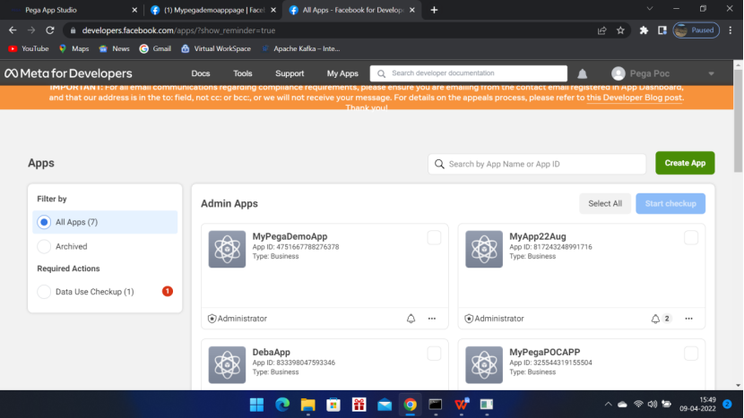Click the page vertical scrollbar
This screenshot has height=418, width=744.
[738, 121]
